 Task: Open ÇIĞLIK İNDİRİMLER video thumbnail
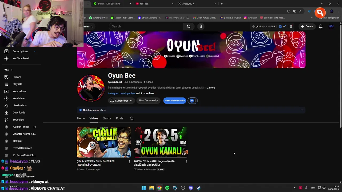[104, 142]
